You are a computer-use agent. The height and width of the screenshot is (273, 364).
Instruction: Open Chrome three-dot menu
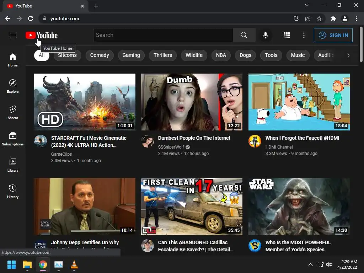(356, 18)
